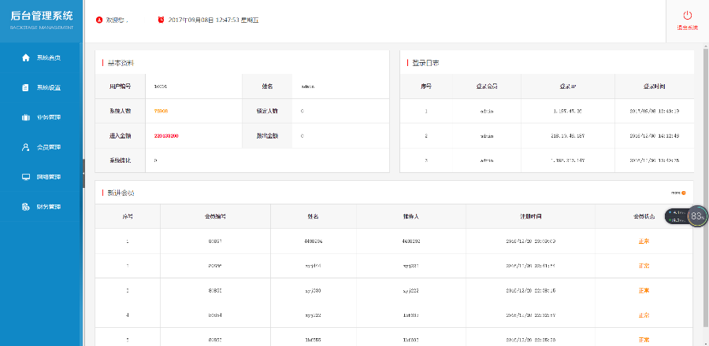Click the coins icon for 财务管理
The width and height of the screenshot is (709, 346).
tap(26, 207)
